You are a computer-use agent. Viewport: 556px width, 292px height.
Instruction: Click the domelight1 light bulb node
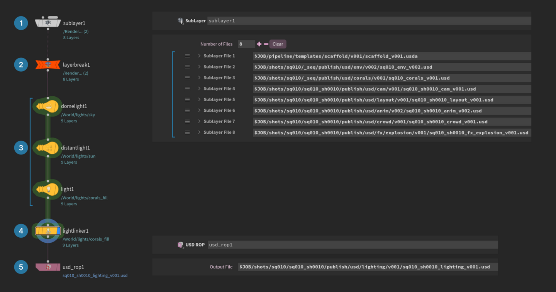[x=48, y=106]
